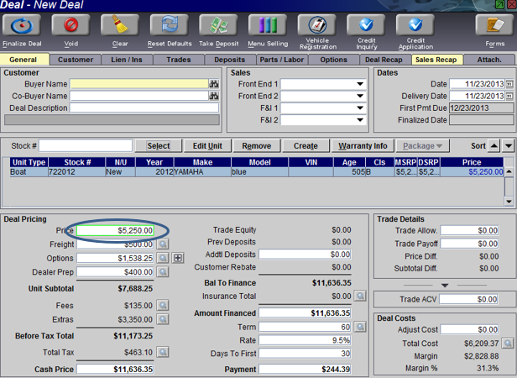Open Total Tax details magnifier icon
Viewport: 517px width, 378px height.
tap(163, 352)
